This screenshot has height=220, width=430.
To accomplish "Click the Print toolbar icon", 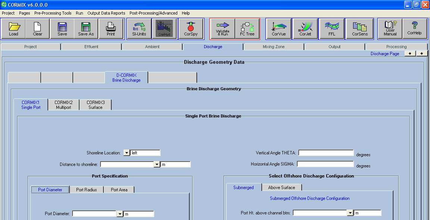I will pyautogui.click(x=111, y=29).
